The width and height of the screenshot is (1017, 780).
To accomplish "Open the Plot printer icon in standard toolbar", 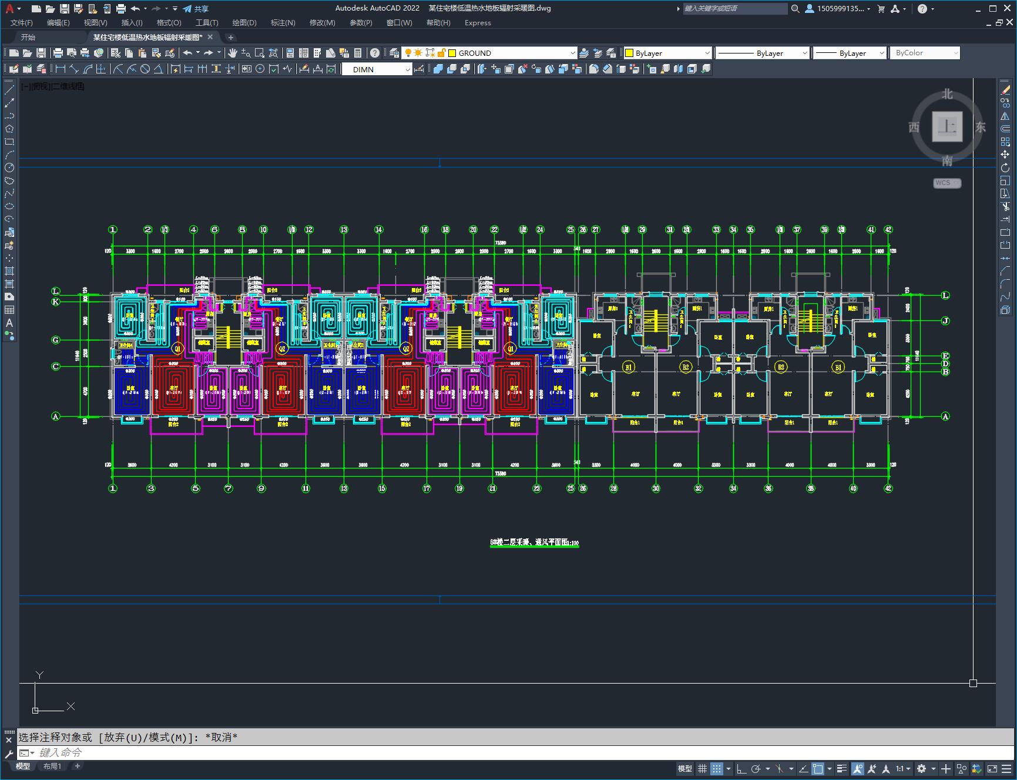I will [58, 53].
